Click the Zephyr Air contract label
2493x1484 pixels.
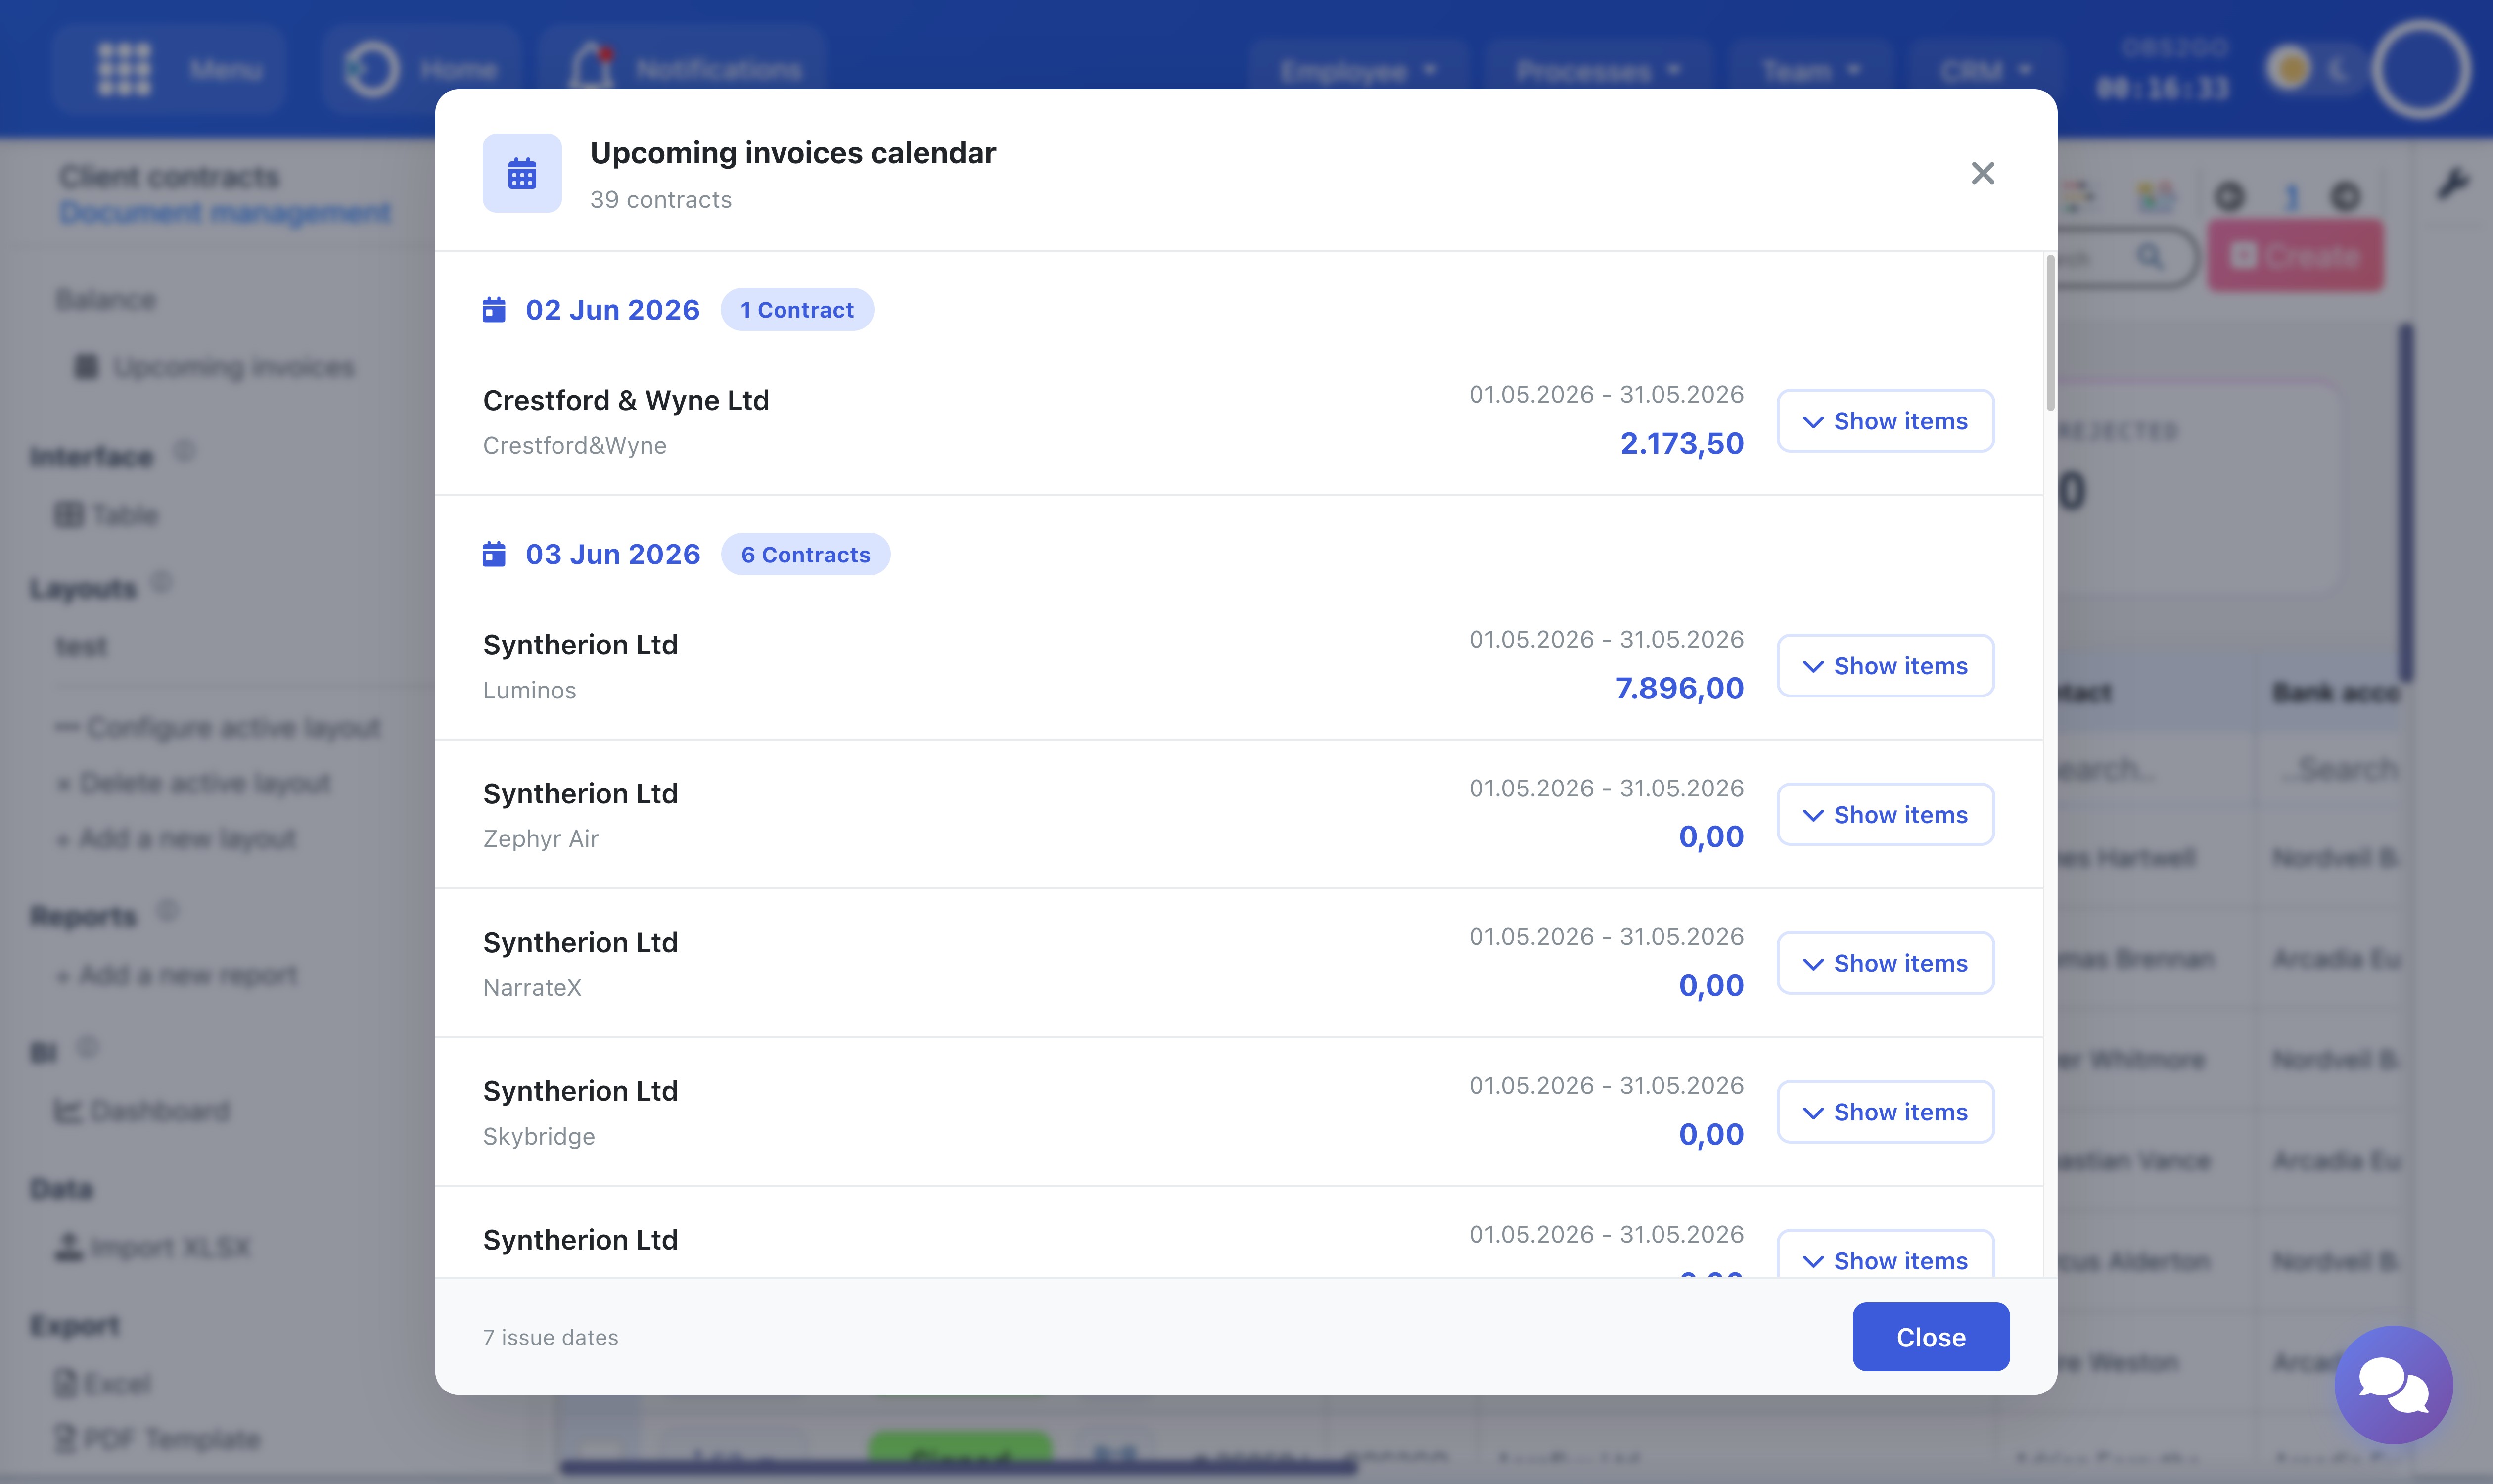point(540,838)
